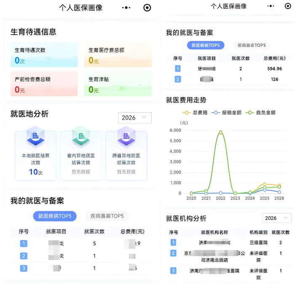295x285 pixels.
Task: Click the 594.96 total cost value
Action: [x=275, y=69]
